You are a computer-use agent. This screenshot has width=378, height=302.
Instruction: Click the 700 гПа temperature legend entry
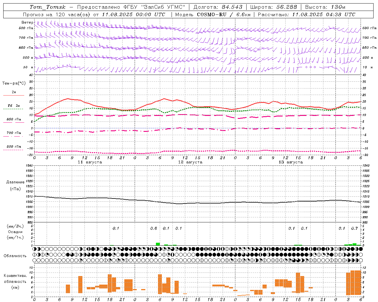point(14,134)
